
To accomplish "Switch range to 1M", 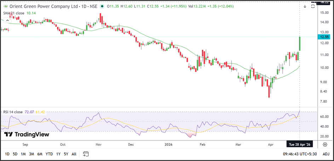I will (x=23, y=154).
